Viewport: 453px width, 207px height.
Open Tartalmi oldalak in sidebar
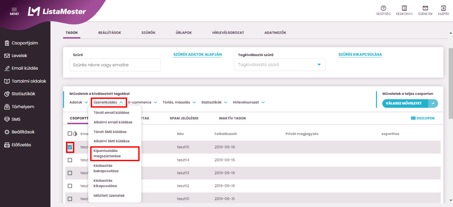[x=25, y=81]
